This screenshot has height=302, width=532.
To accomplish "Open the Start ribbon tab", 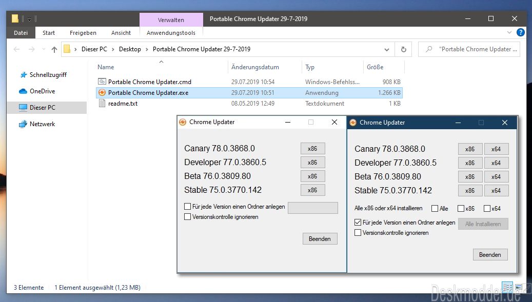I will tap(49, 33).
